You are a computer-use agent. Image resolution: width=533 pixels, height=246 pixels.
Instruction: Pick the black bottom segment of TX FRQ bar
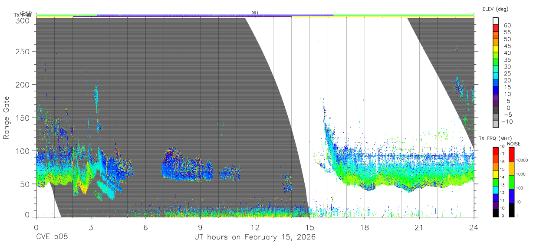(495, 213)
